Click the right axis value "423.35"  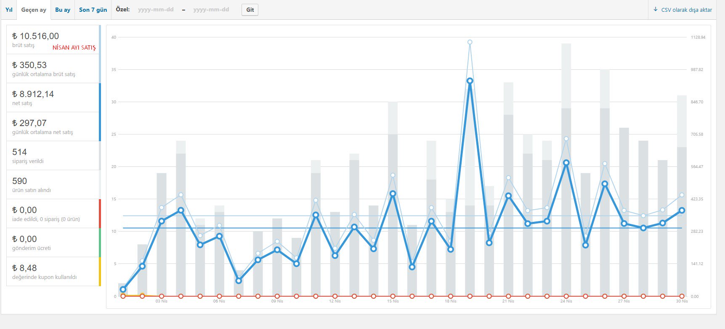click(x=697, y=199)
